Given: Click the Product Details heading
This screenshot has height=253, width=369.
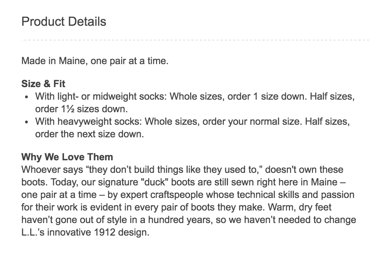Looking at the screenshot, I should pos(64,22).
